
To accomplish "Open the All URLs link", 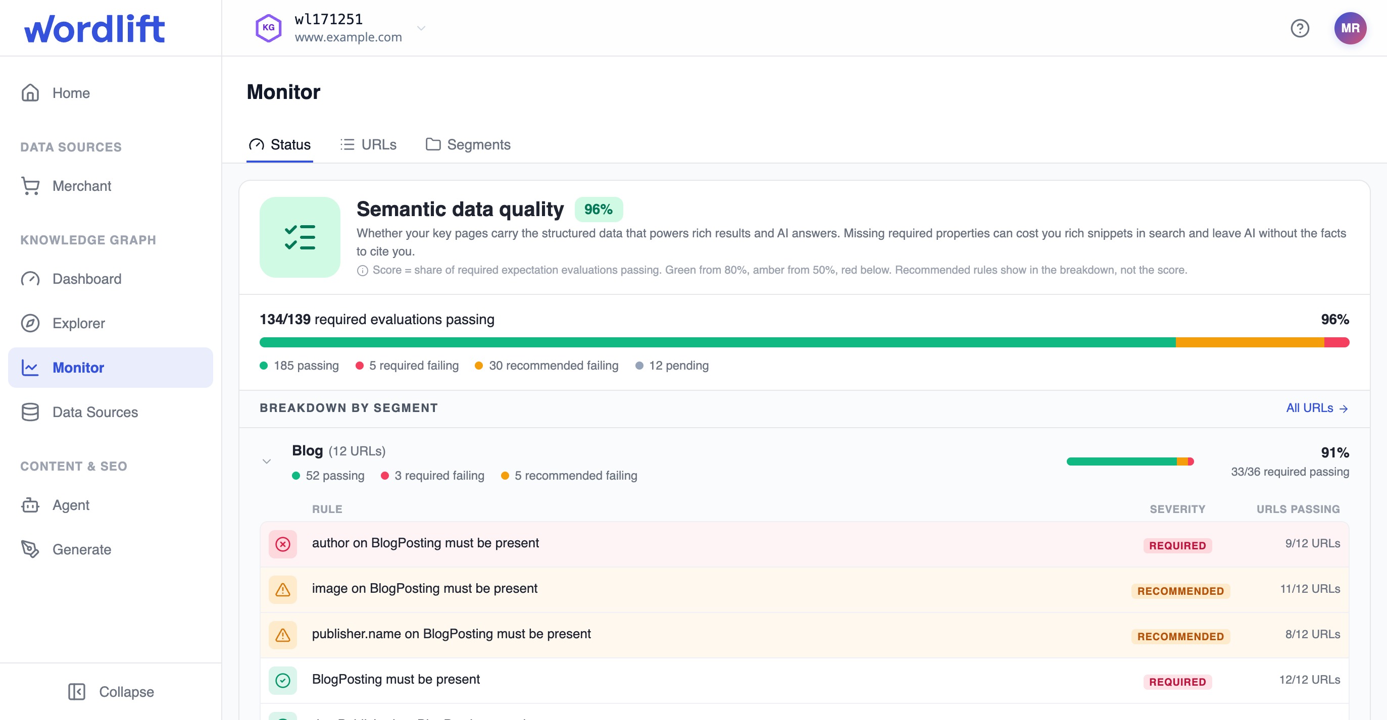I will [1316, 408].
